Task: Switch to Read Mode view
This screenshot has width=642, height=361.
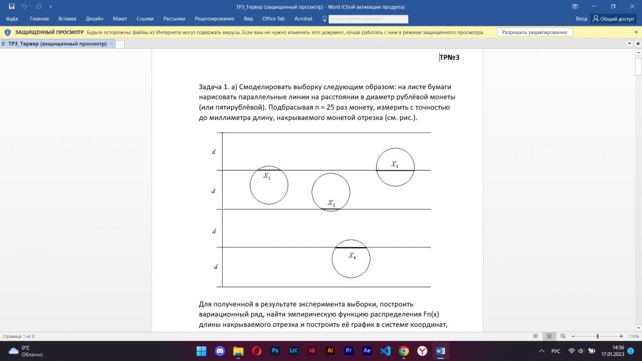Action: coord(535,337)
